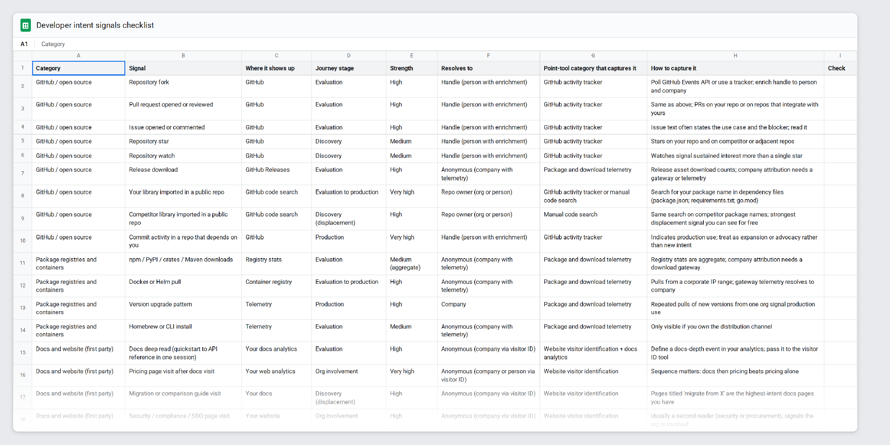Click the Repository star cell
The image size is (890, 445).
[x=183, y=142]
